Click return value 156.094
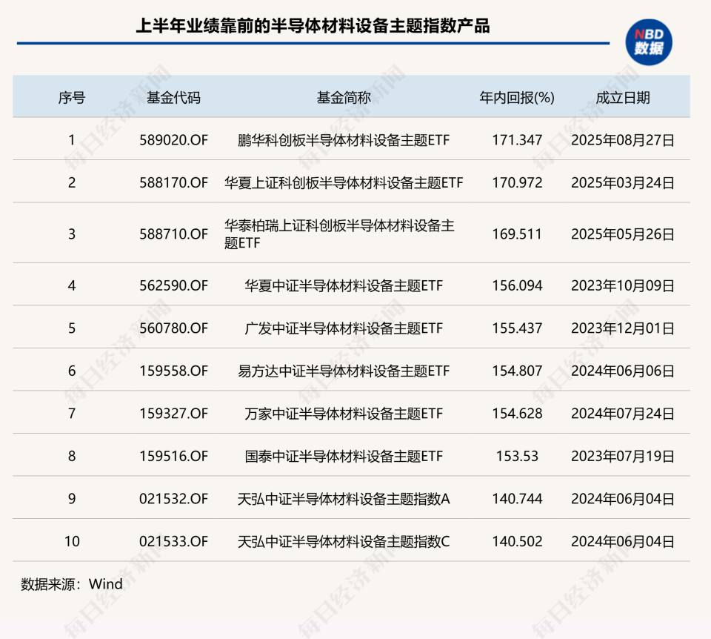Image resolution: width=711 pixels, height=639 pixels. pyautogui.click(x=517, y=285)
